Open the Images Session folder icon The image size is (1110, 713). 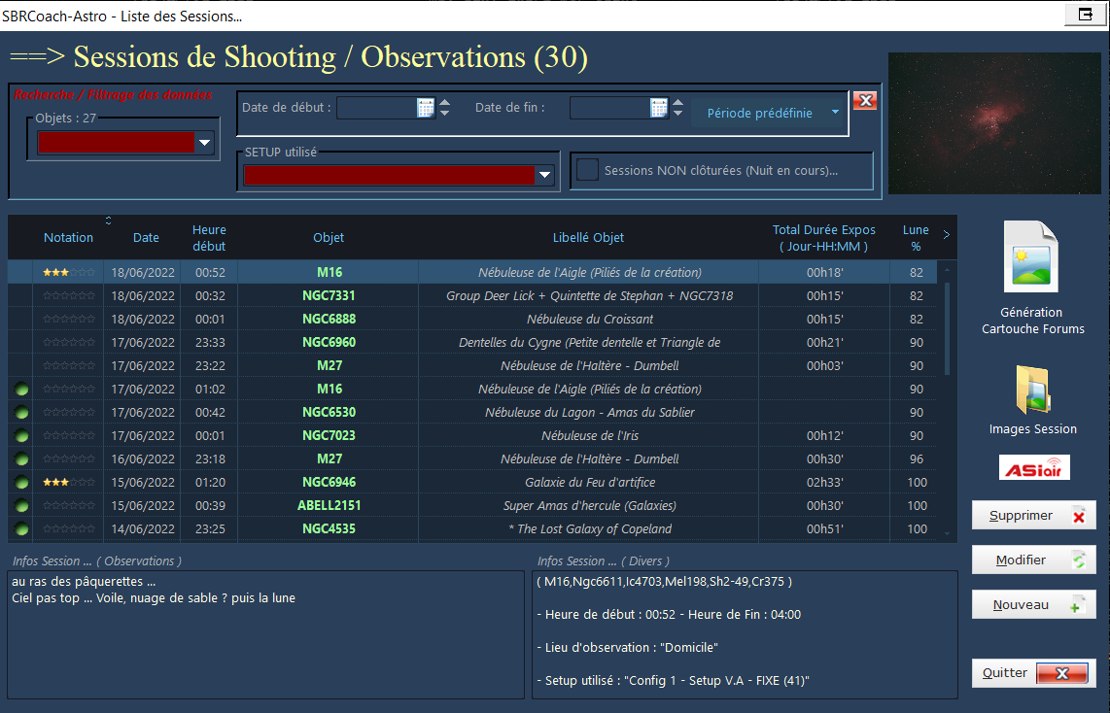(x=1033, y=389)
